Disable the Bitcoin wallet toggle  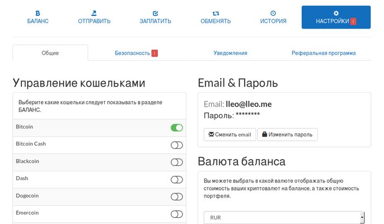click(177, 128)
